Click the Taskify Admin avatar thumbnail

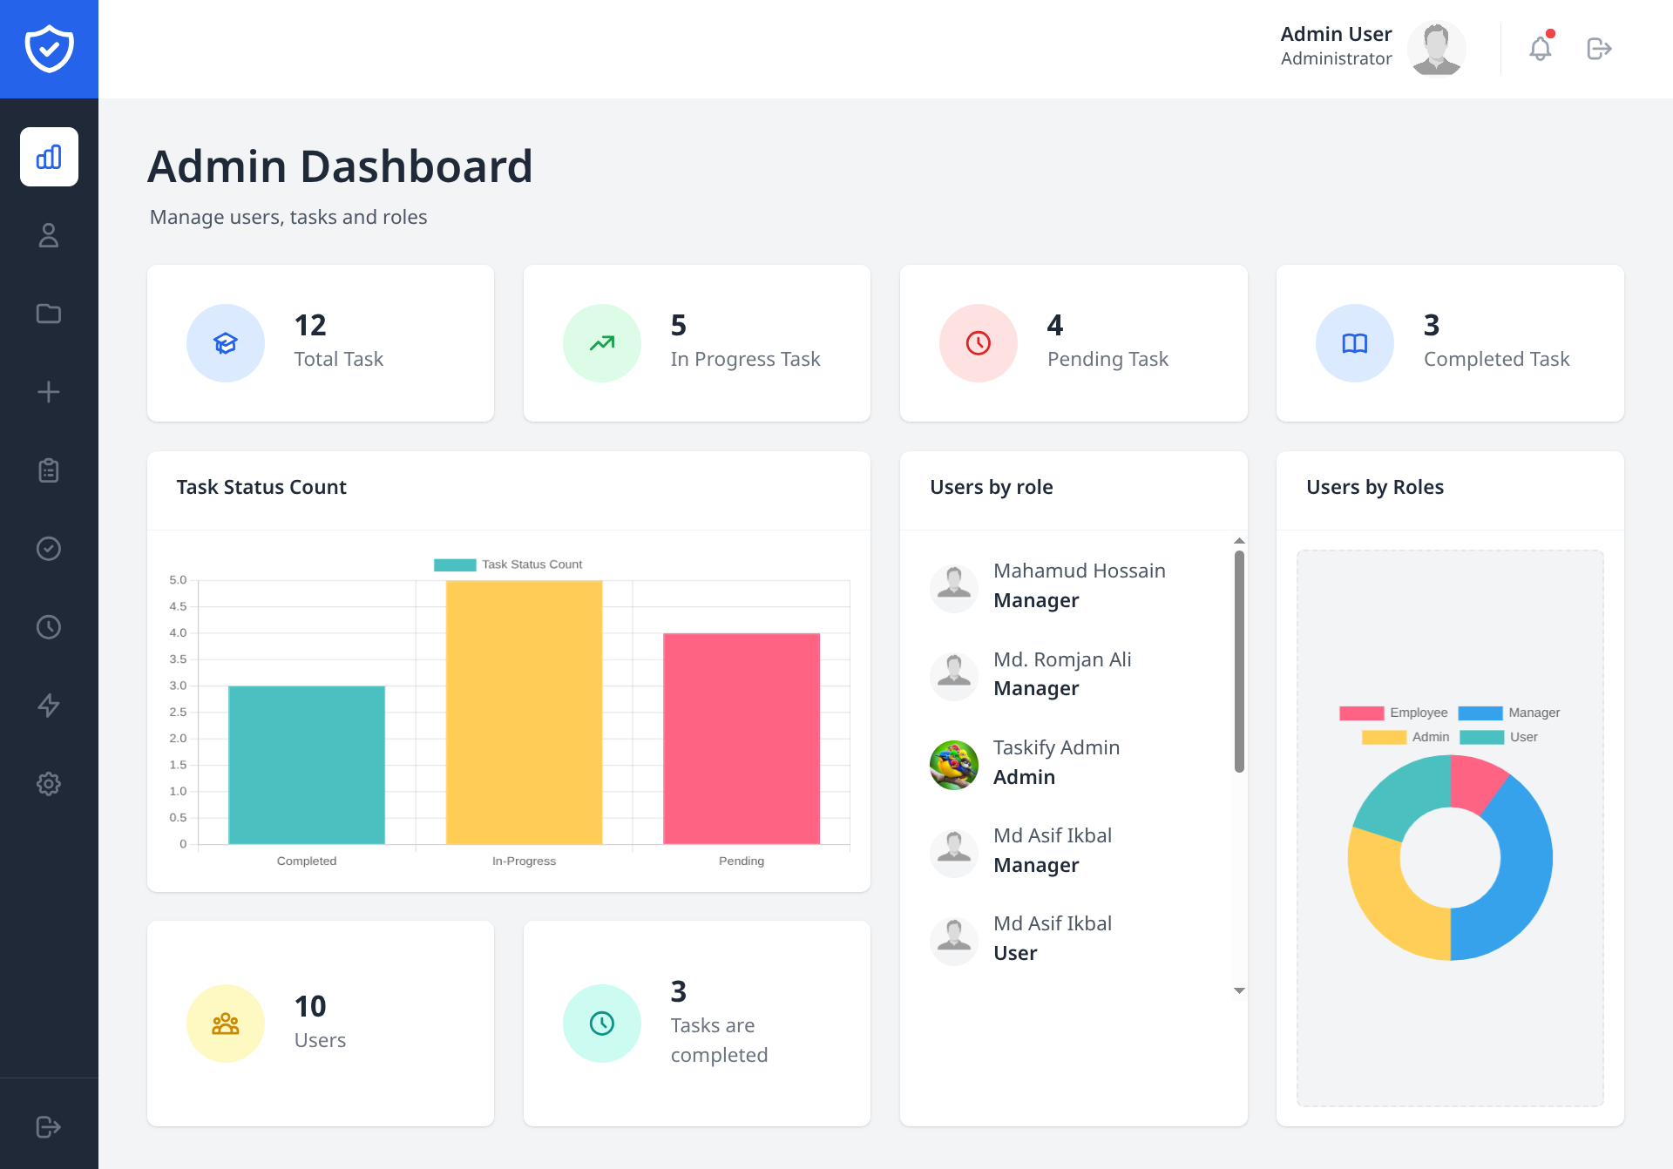(x=953, y=763)
